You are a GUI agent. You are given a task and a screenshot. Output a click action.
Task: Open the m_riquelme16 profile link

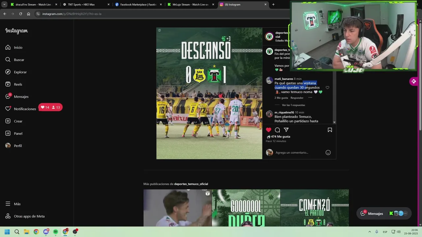284,113
